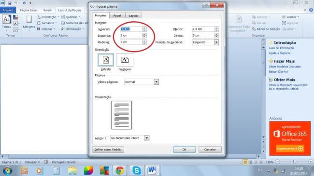314x176 pixels.
Task: Click the Medianiz value field
Action: [x=131, y=42]
